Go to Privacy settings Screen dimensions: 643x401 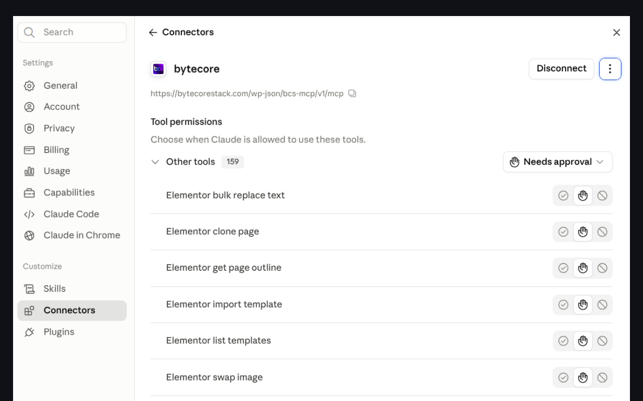coord(72,128)
